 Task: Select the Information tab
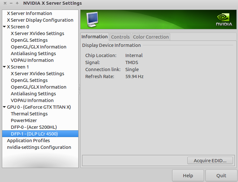click(x=94, y=37)
